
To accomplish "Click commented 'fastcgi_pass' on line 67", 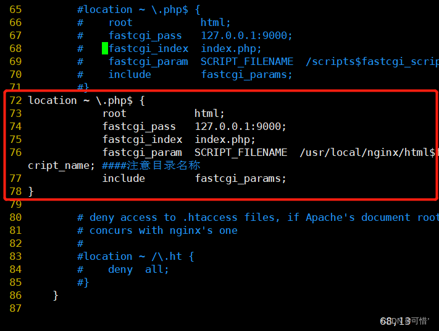I will [x=145, y=36].
